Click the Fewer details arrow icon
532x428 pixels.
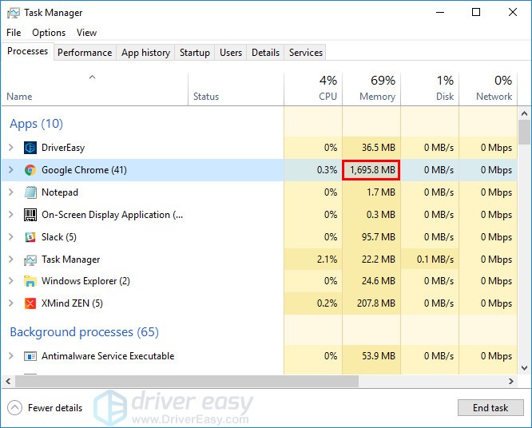point(14,408)
